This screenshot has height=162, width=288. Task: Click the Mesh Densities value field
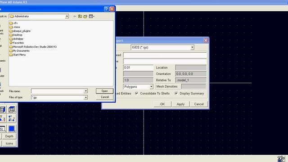pyautogui.click(x=193, y=86)
